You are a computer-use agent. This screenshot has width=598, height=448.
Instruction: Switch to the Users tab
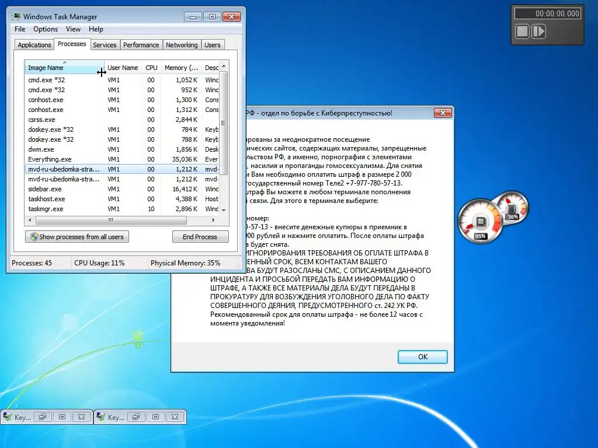click(x=212, y=45)
